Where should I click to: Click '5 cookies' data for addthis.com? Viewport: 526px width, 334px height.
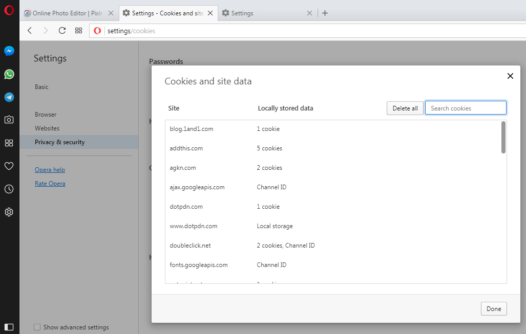[x=269, y=148]
